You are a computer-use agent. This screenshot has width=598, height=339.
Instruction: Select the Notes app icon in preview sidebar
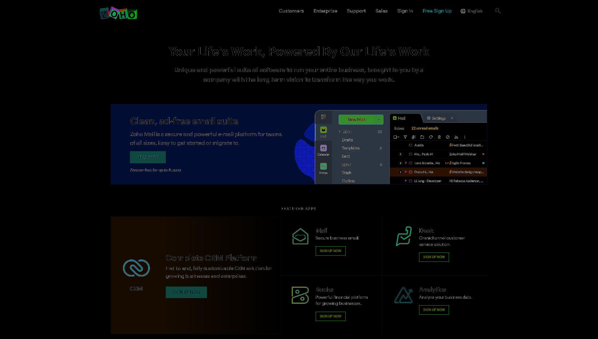[323, 166]
